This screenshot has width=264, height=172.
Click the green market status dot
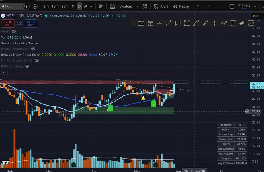pyautogui.click(x=46, y=16)
